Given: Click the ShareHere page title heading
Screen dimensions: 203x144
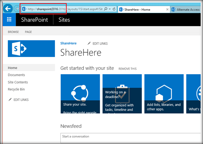Looking at the screenshot, I should coord(81,53).
